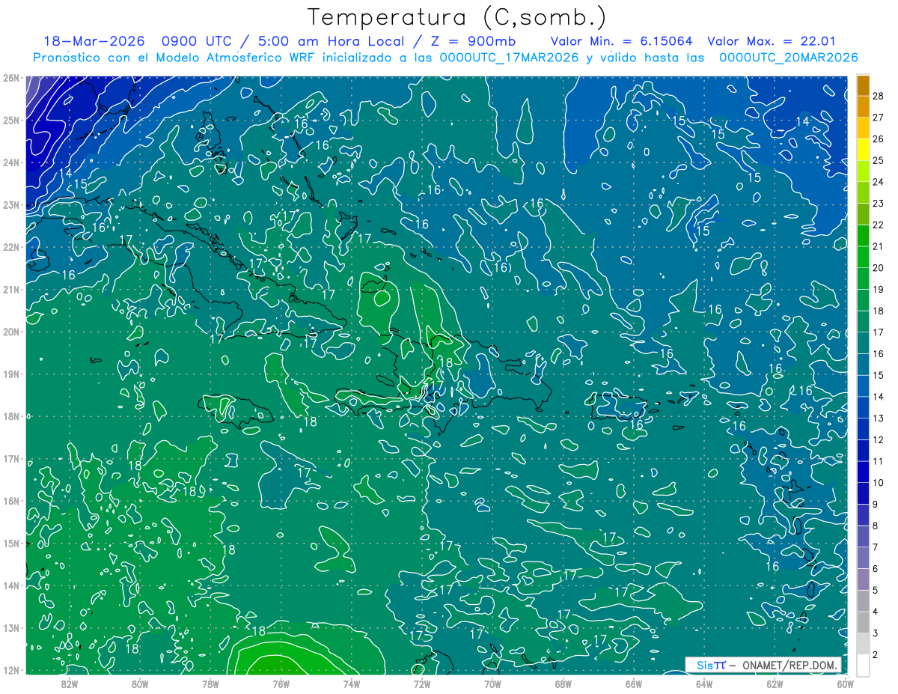Select the '60W' longitude label
Image resolution: width=898 pixels, height=694 pixels.
point(846,684)
